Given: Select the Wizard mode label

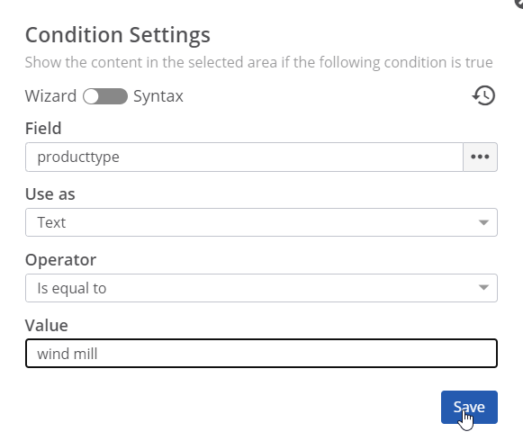Looking at the screenshot, I should (50, 96).
